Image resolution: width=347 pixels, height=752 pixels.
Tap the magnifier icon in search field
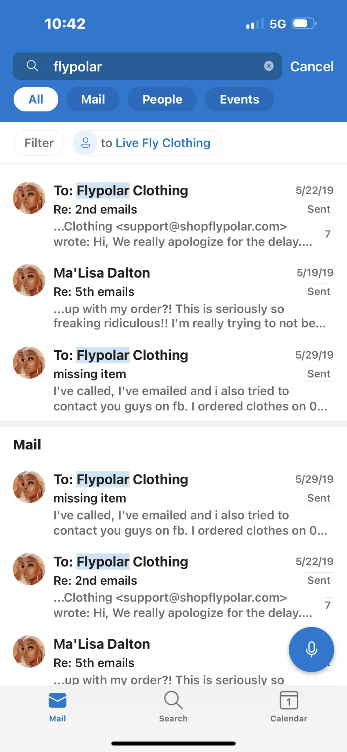coord(32,66)
